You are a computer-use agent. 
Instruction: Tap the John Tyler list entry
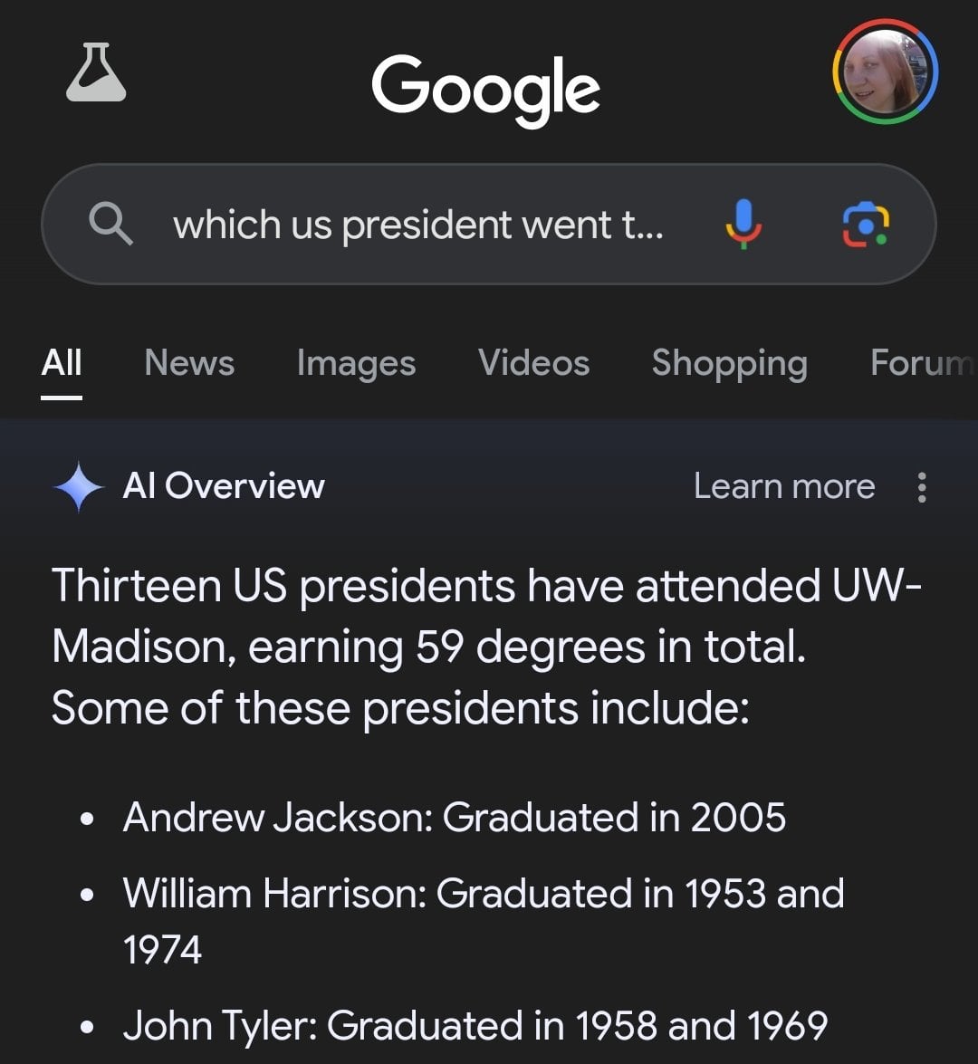475,1026
